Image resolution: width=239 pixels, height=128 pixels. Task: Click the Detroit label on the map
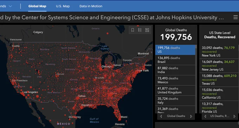pyautogui.click(x=117, y=65)
